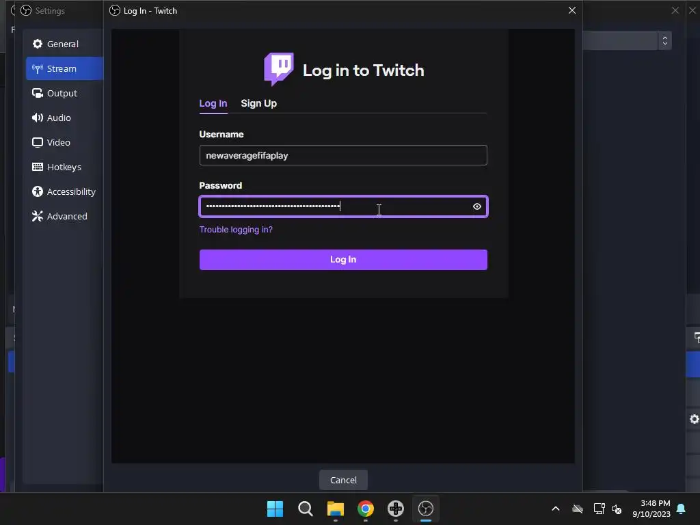Click the OBS Studio taskbar icon
Image resolution: width=700 pixels, height=525 pixels.
click(x=425, y=509)
